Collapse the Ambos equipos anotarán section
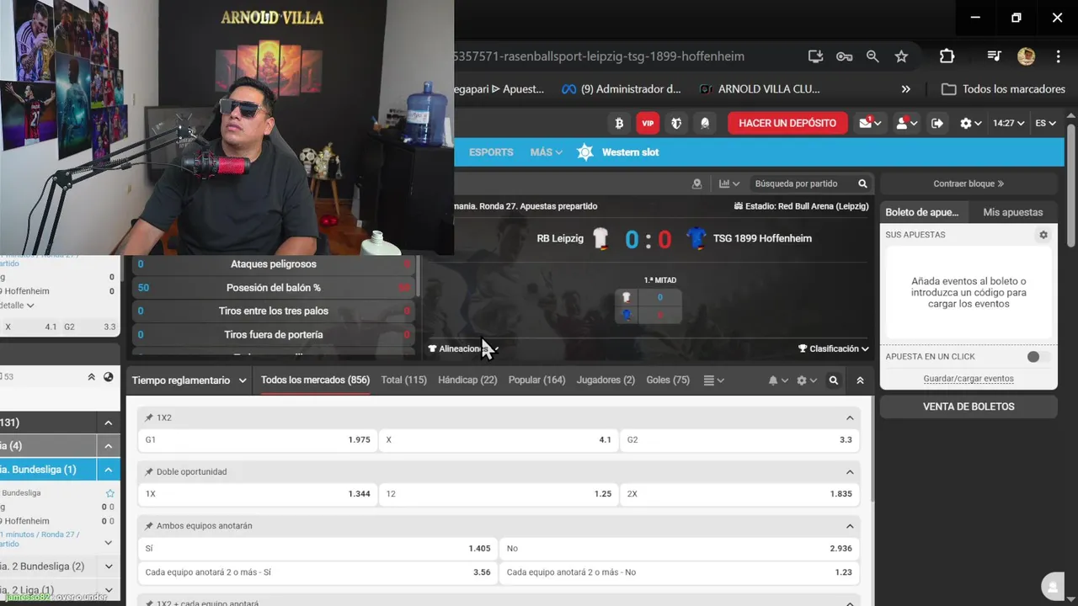The height and width of the screenshot is (606, 1078). [850, 526]
